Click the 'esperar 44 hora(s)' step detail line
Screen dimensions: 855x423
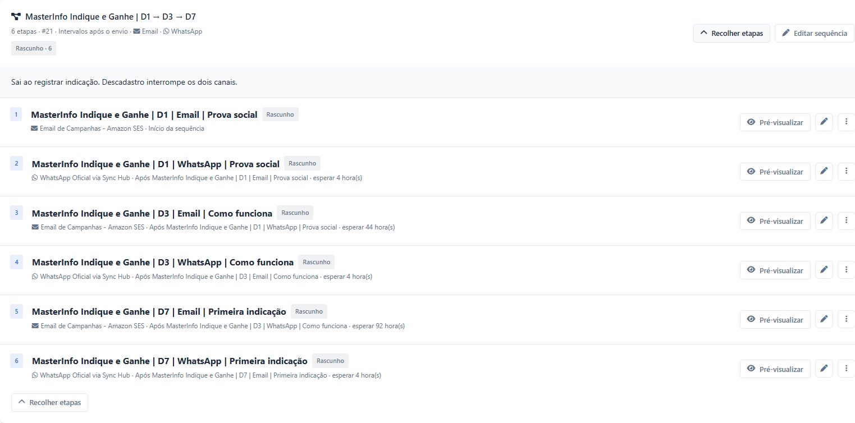point(213,227)
